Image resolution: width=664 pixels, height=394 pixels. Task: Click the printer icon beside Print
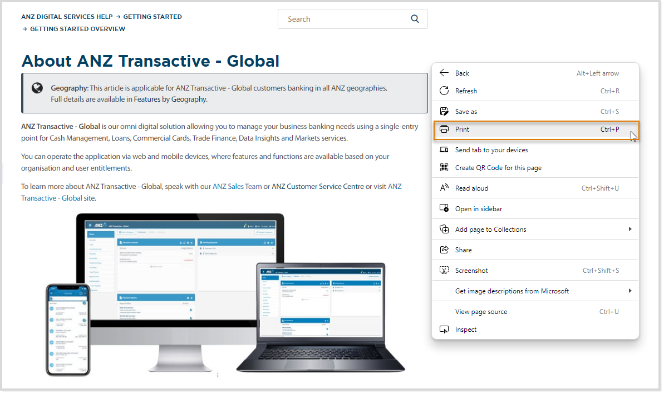(444, 129)
